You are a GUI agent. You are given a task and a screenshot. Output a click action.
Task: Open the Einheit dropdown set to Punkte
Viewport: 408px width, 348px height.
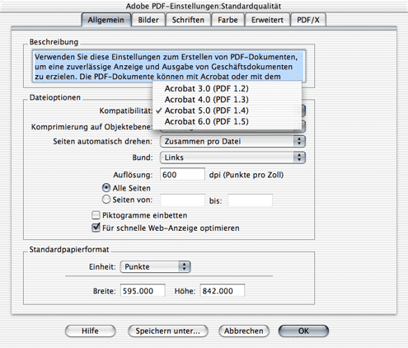(x=155, y=266)
